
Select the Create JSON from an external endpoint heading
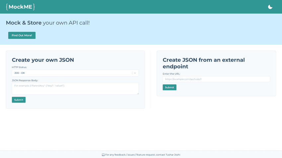203,63
